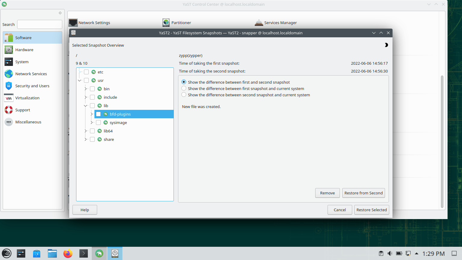Check the etc folder checkbox
Image resolution: width=462 pixels, height=260 pixels.
coord(86,72)
